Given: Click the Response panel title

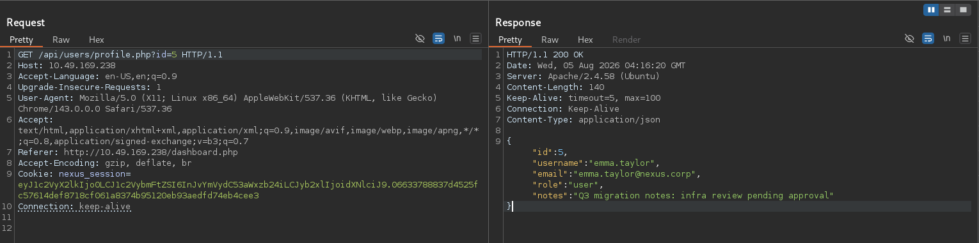Looking at the screenshot, I should coord(518,22).
